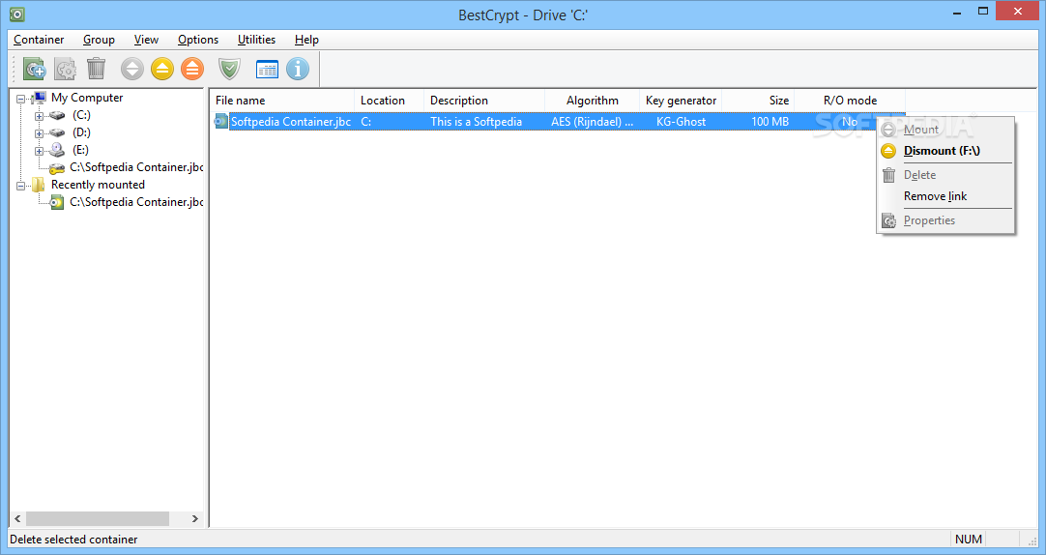The height and width of the screenshot is (555, 1046).
Task: Click '100 MB' size cell
Action: [770, 122]
